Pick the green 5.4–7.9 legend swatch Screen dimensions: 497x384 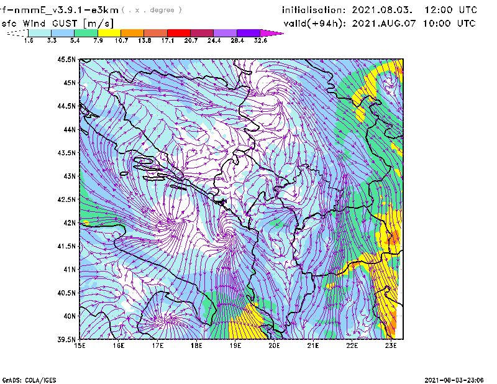click(x=86, y=33)
